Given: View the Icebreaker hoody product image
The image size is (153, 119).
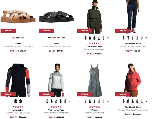Looking at the screenshot, I should [18, 80].
